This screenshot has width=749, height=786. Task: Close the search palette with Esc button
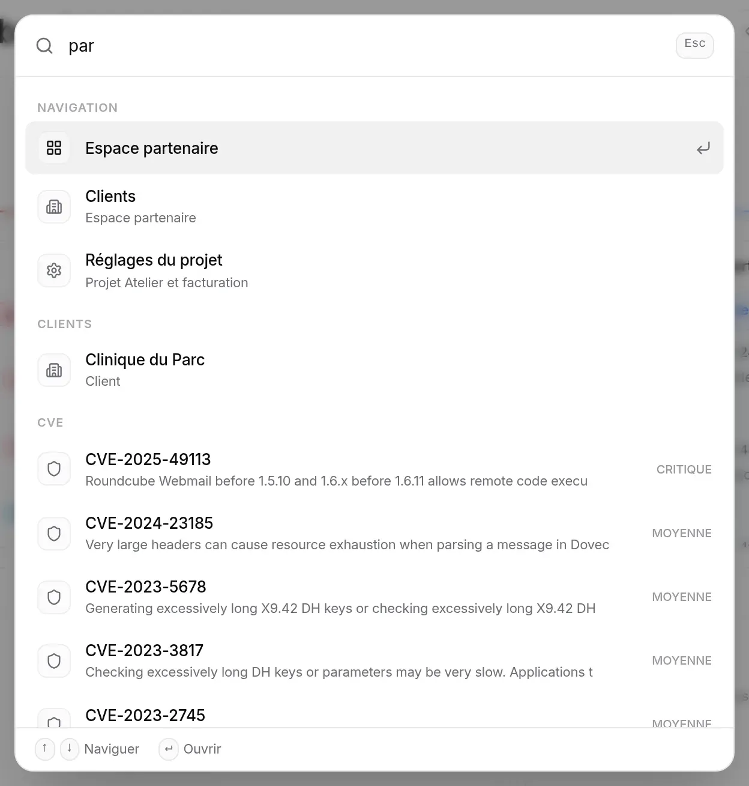tap(695, 45)
